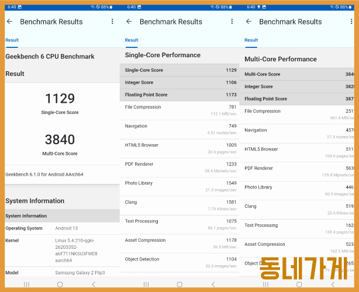This screenshot has width=359, height=292.
Task: Open overflow menu in left Geekbench screen
Action: (x=112, y=22)
